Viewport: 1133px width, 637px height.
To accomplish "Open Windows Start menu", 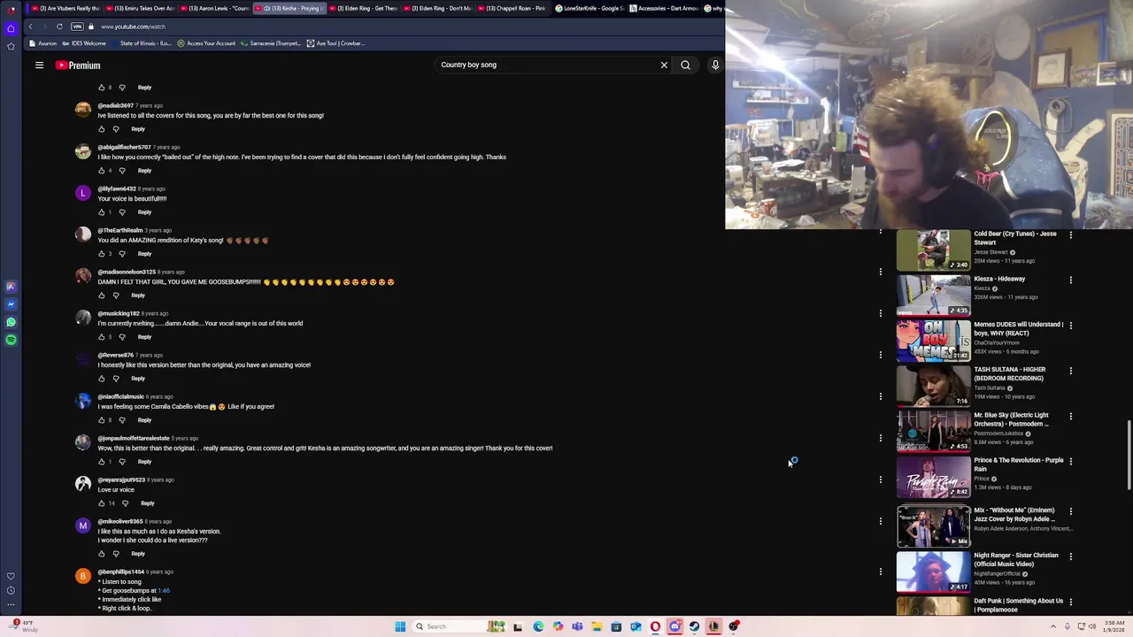I will [400, 626].
